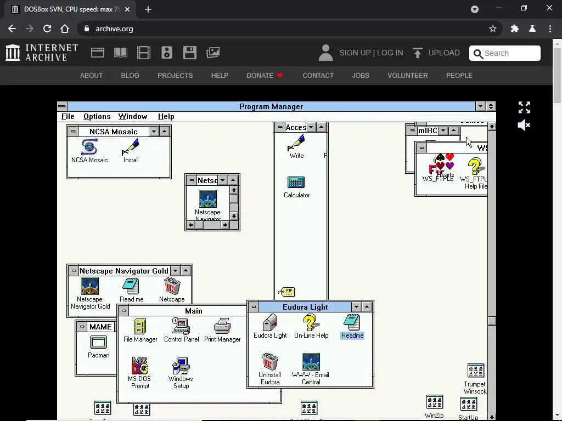Select the Netscape uninstall trash icon

[172, 286]
